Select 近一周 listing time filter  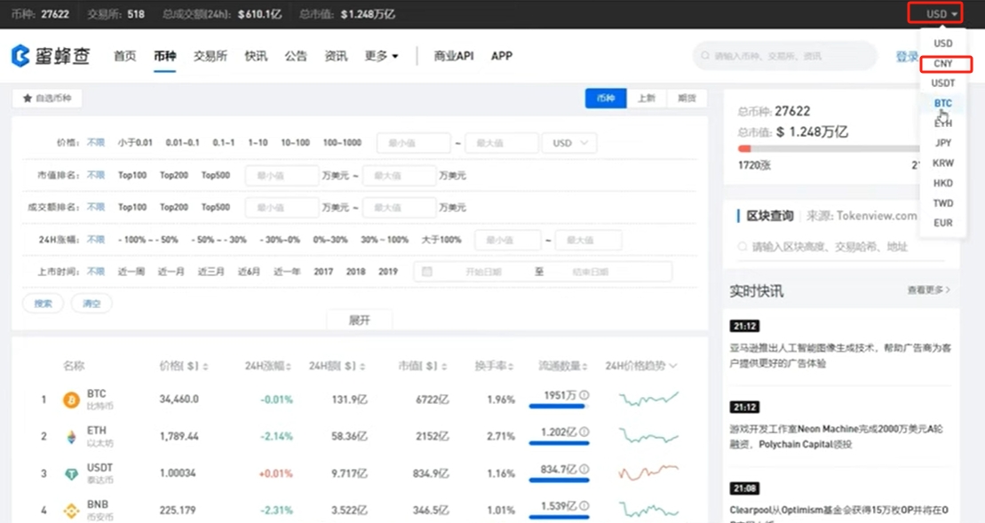point(131,272)
